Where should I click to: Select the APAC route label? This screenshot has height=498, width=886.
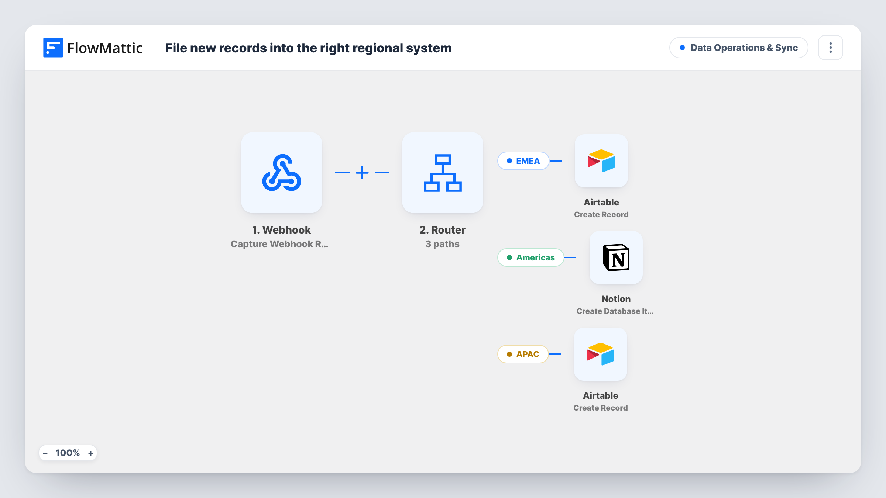point(523,354)
